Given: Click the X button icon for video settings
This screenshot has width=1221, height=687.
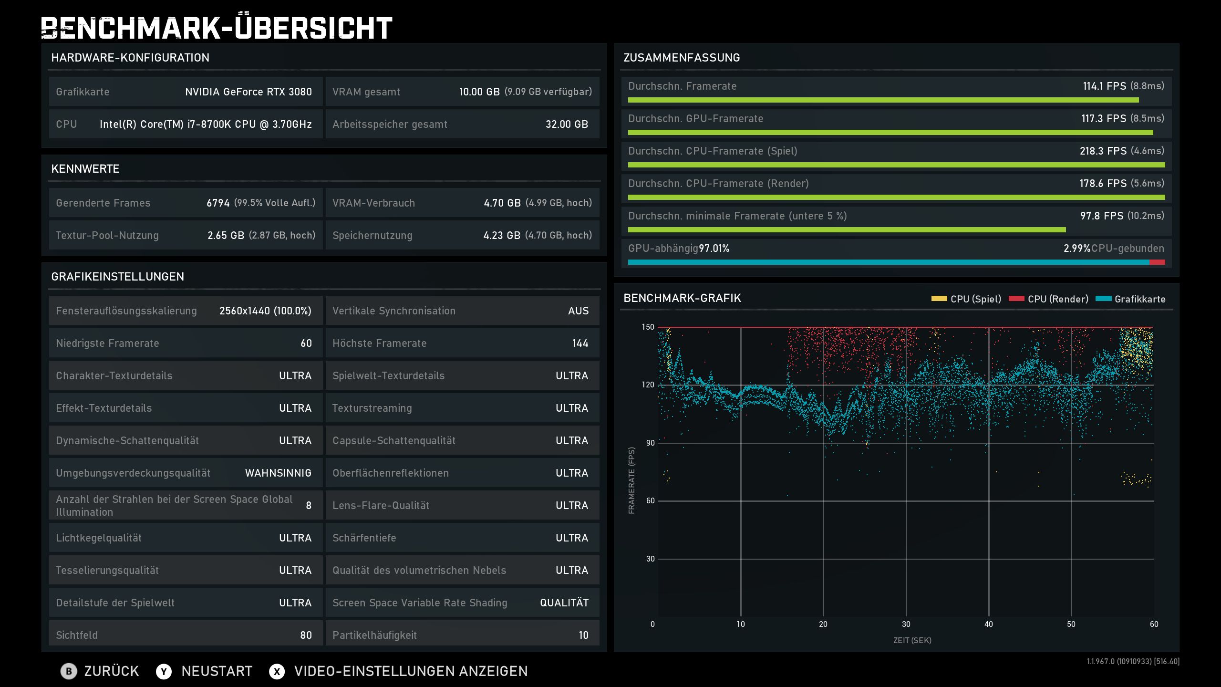Looking at the screenshot, I should 277,671.
